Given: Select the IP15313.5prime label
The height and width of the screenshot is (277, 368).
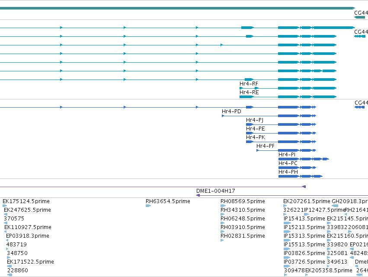Looking at the screenshot, I should [304, 236].
